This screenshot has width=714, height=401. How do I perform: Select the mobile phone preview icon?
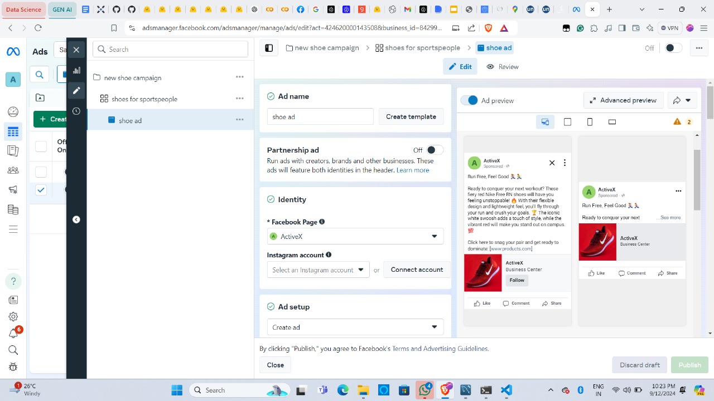[x=590, y=122]
